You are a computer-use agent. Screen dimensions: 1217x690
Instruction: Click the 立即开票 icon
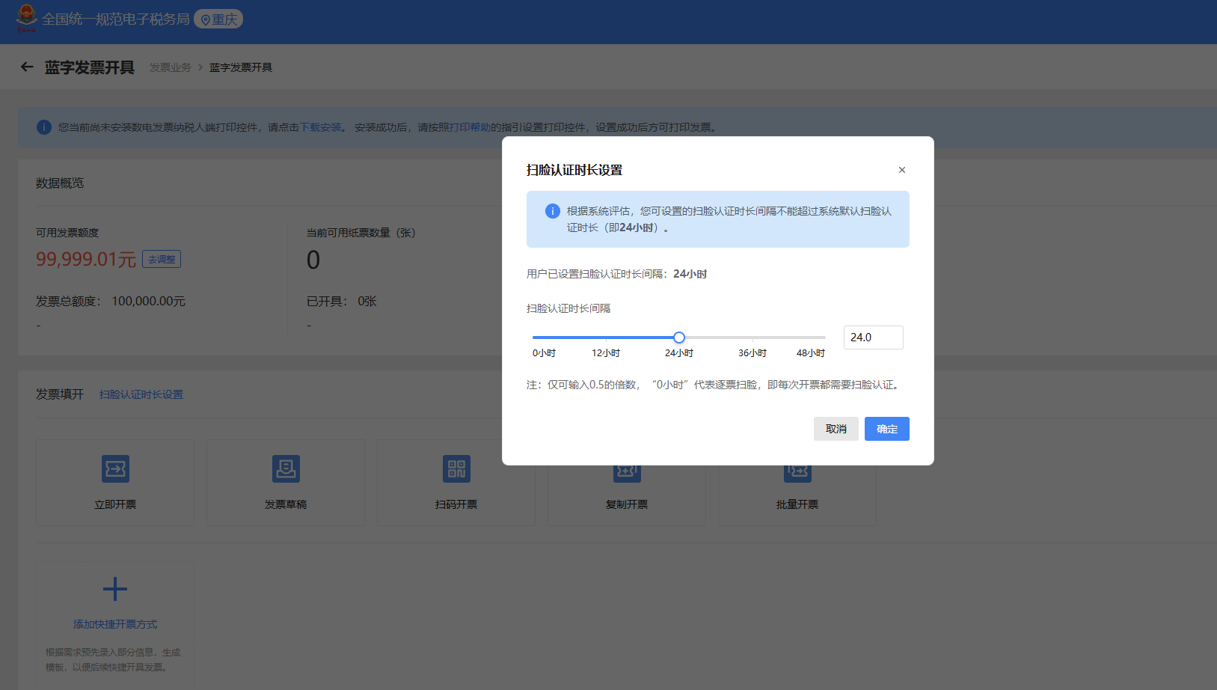pos(115,469)
